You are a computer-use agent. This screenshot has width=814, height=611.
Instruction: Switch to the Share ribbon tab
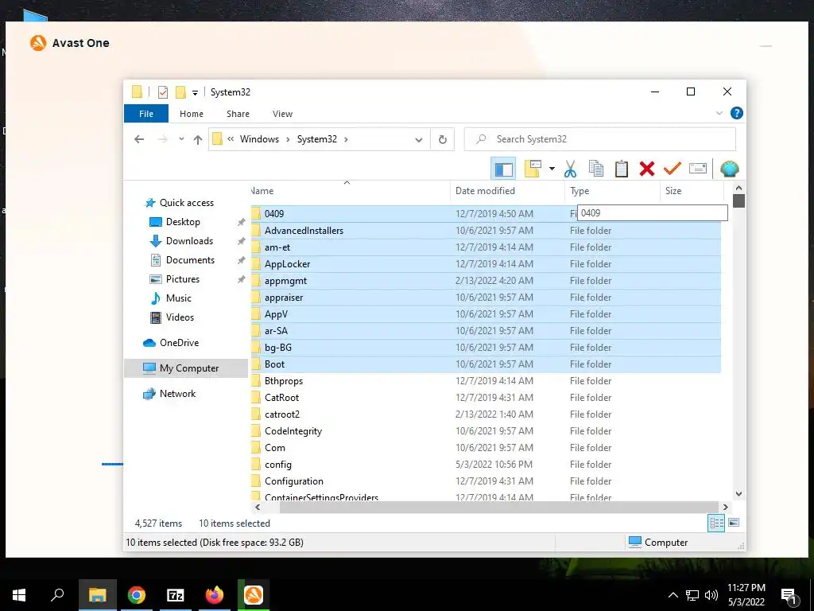[x=238, y=114]
